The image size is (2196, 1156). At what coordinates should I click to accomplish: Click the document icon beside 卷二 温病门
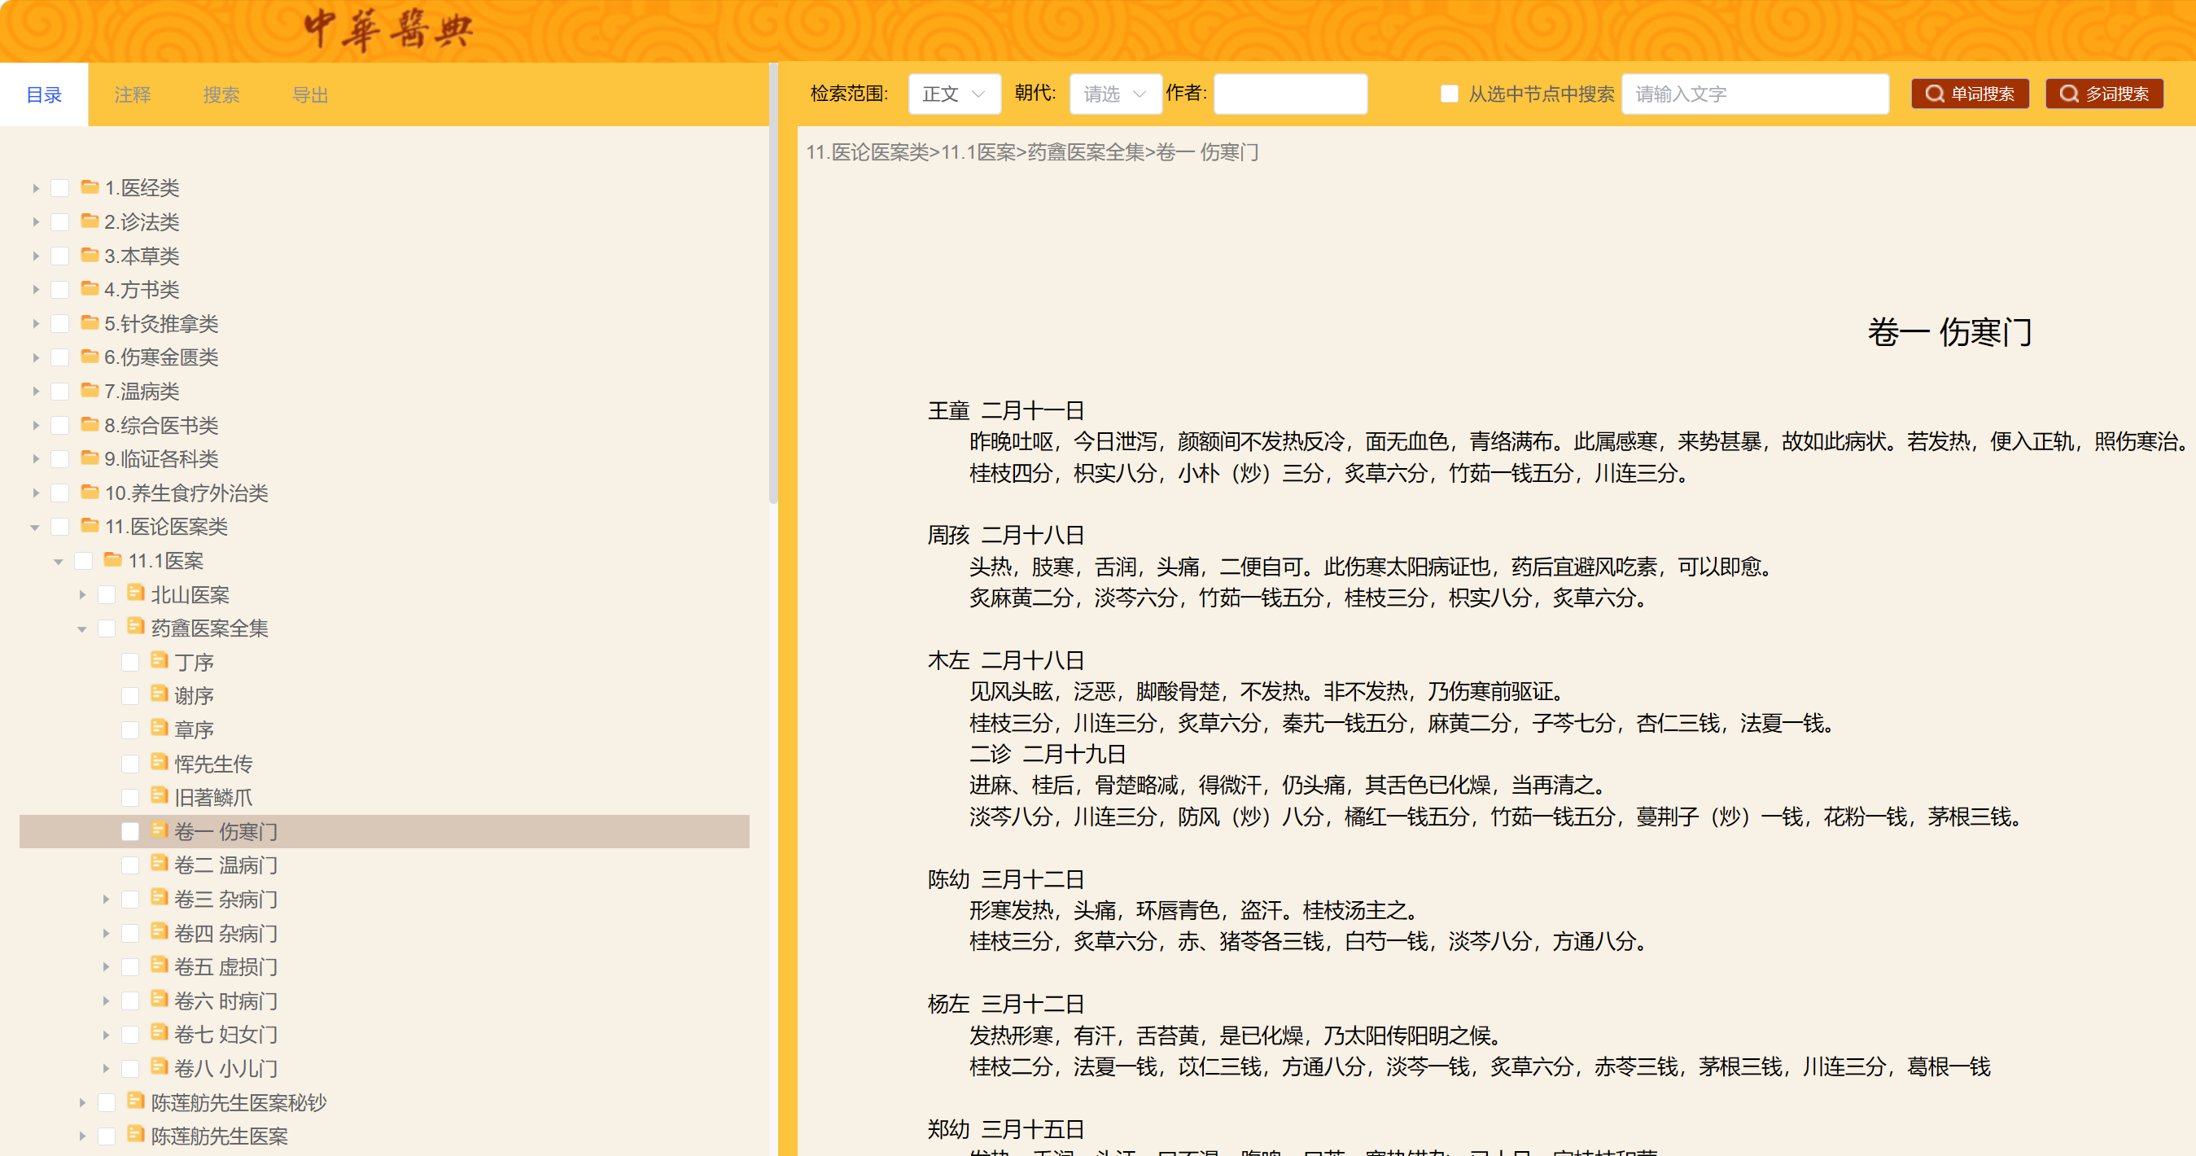pos(159,864)
